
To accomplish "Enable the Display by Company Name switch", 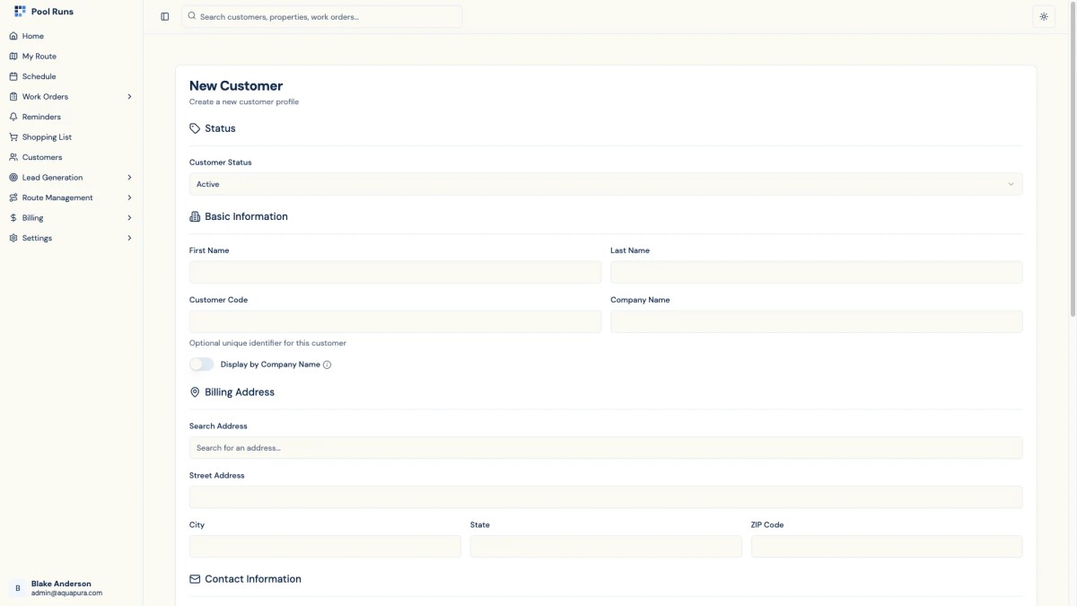I will pos(202,364).
